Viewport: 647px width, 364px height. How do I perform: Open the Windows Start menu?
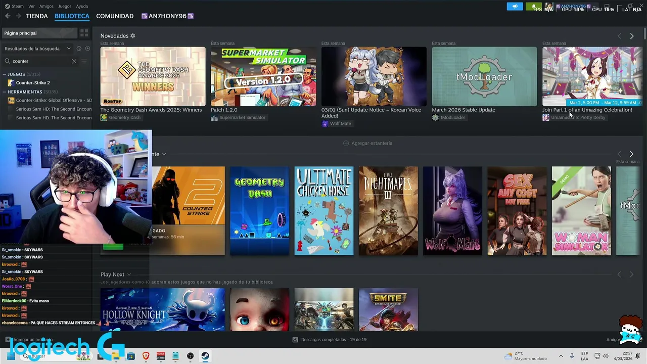tap(10, 356)
